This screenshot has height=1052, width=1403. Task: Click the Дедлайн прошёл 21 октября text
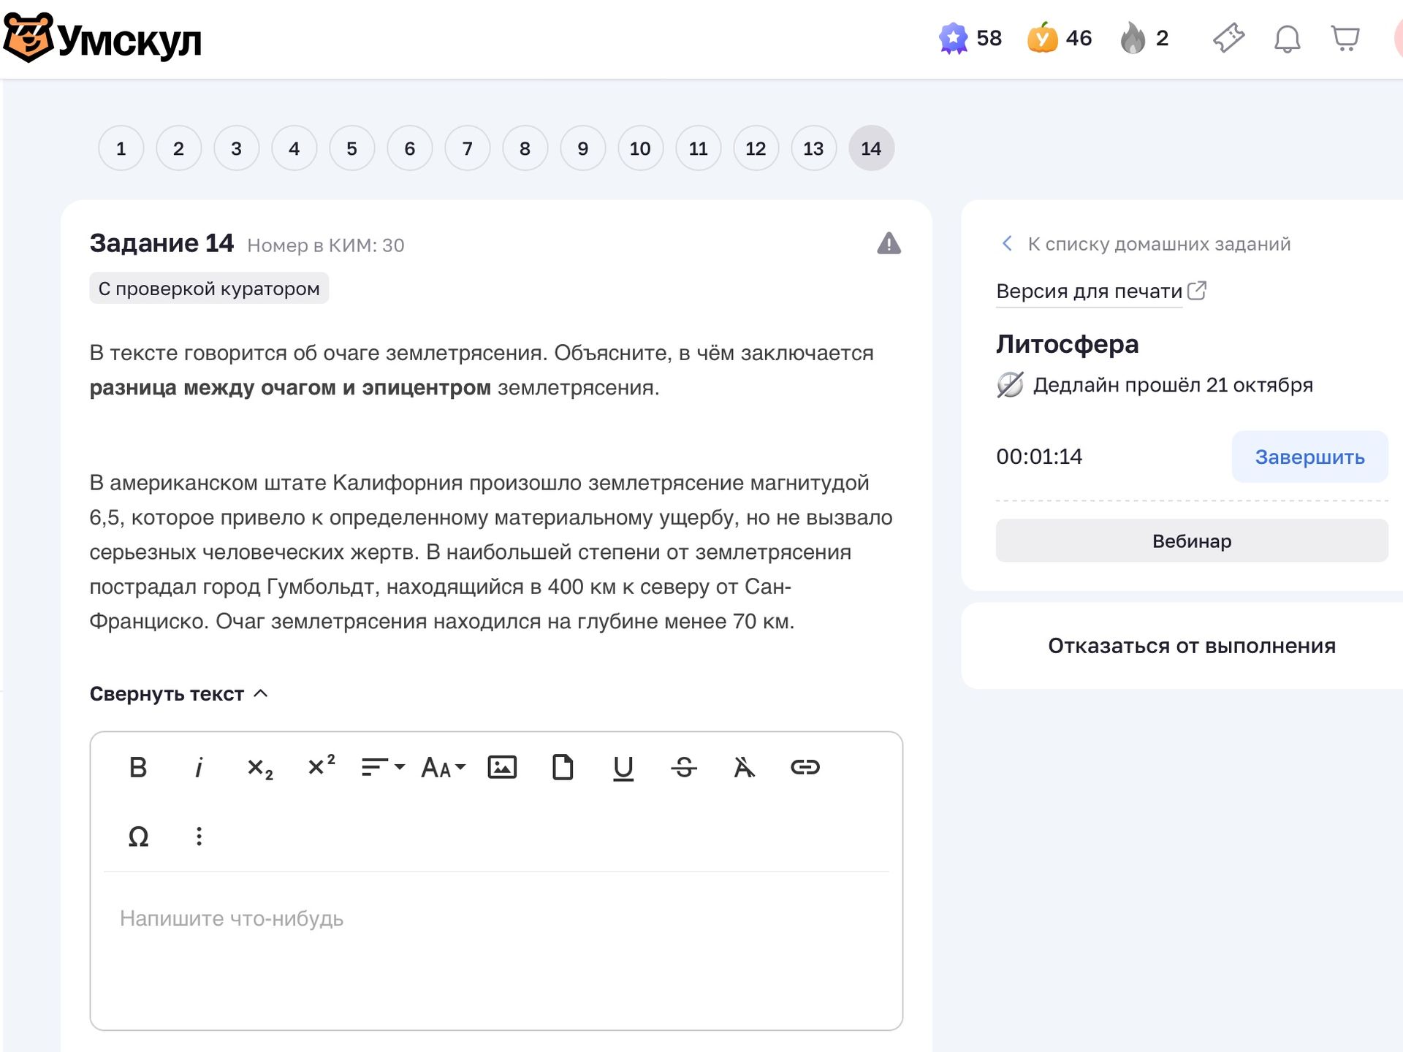(1173, 385)
